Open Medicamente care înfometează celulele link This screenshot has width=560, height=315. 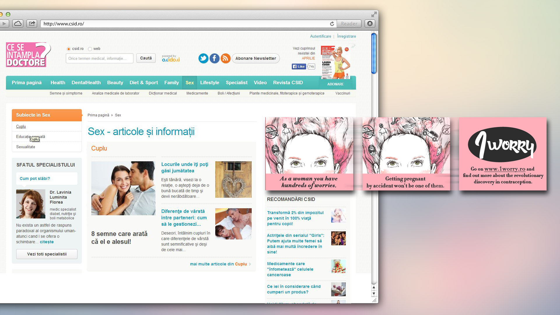click(x=290, y=269)
